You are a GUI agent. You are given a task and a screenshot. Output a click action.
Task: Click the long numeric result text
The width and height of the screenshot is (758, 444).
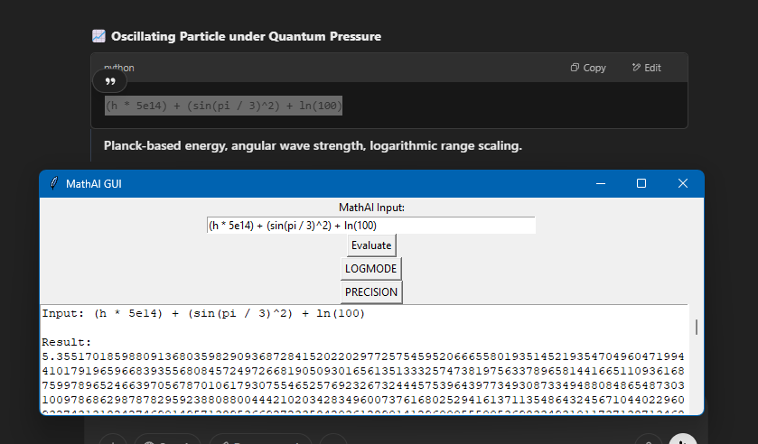(x=361, y=372)
